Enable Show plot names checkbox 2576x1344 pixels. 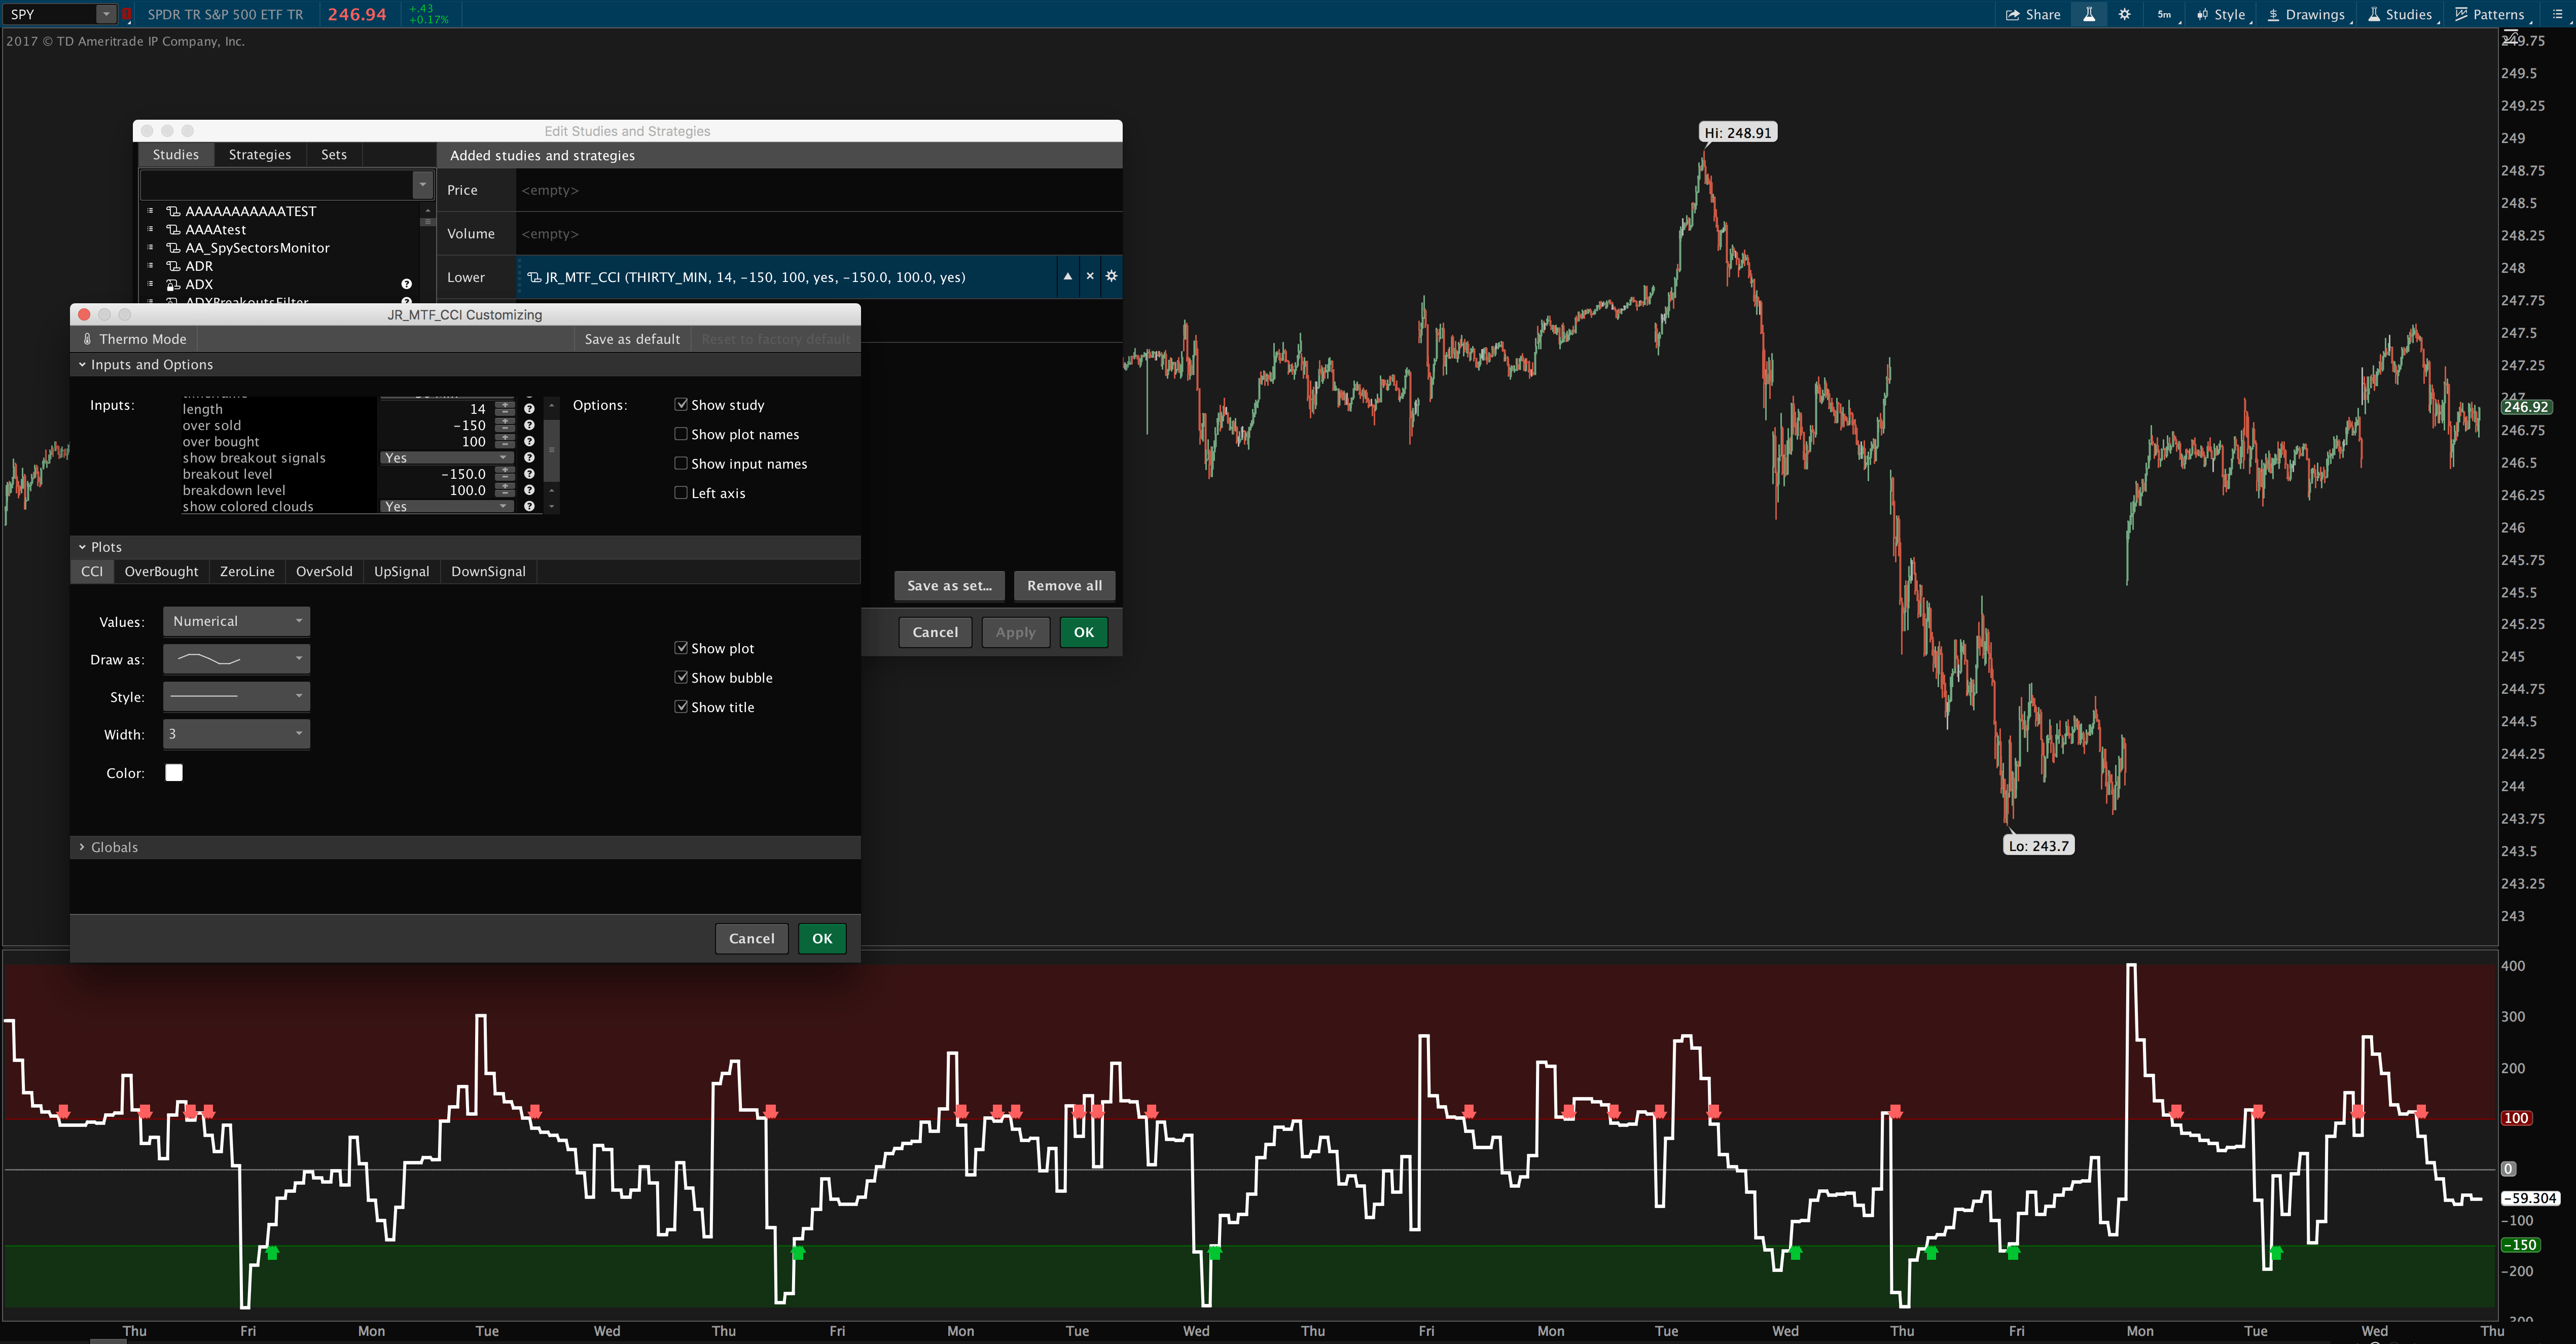pyautogui.click(x=681, y=434)
